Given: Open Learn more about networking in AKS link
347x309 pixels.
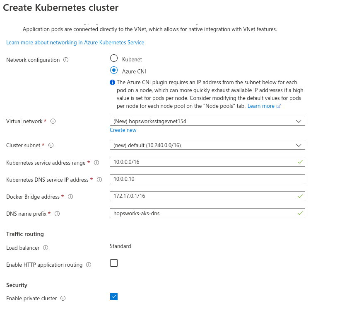Looking at the screenshot, I should coord(75,43).
